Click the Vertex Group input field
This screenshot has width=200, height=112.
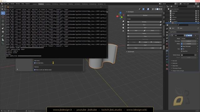pyautogui.click(x=187, y=55)
